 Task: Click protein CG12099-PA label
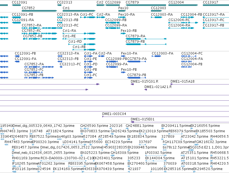(117, 64)
